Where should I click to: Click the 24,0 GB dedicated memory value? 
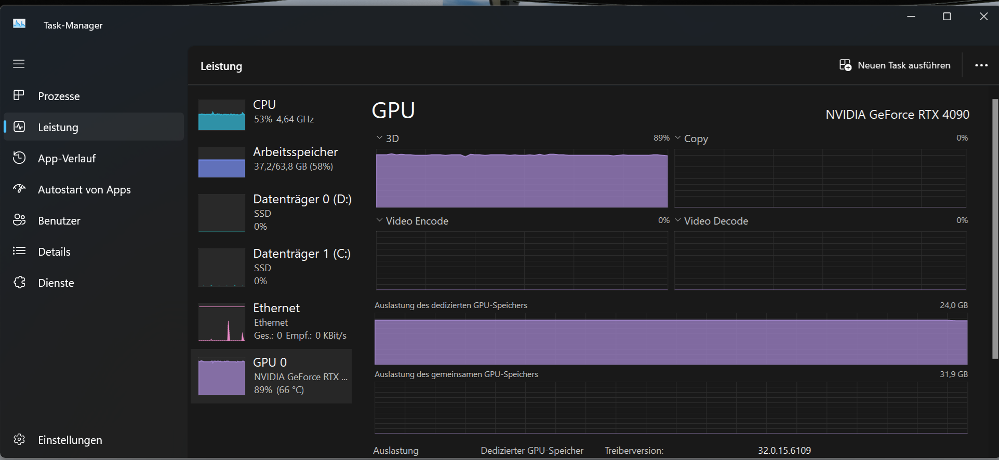(x=953, y=305)
